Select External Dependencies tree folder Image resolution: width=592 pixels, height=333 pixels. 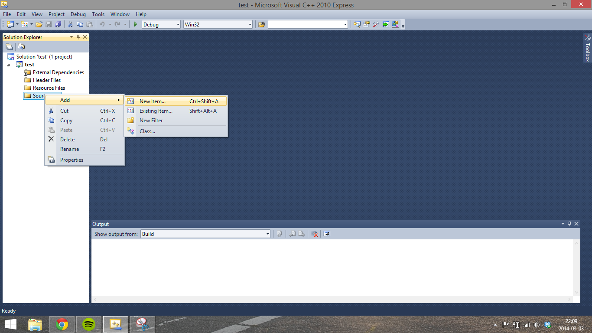tap(54, 72)
